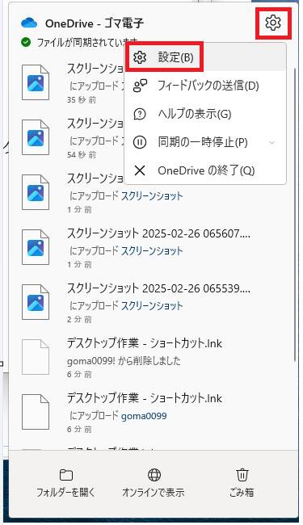Image resolution: width=303 pixels, height=525 pixels.
Task: Click the gear icon beside 設定(B)
Action: click(140, 57)
